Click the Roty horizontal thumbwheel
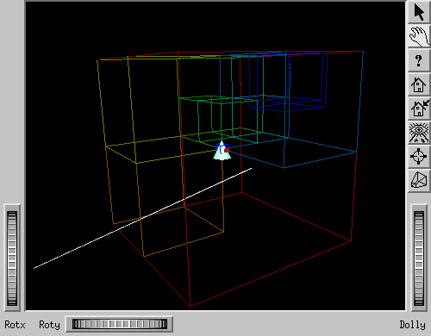The image size is (431, 336). 119,324
